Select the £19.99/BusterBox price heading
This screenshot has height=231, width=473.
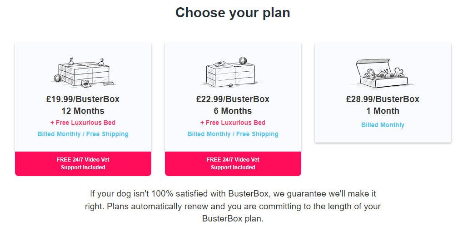83,99
